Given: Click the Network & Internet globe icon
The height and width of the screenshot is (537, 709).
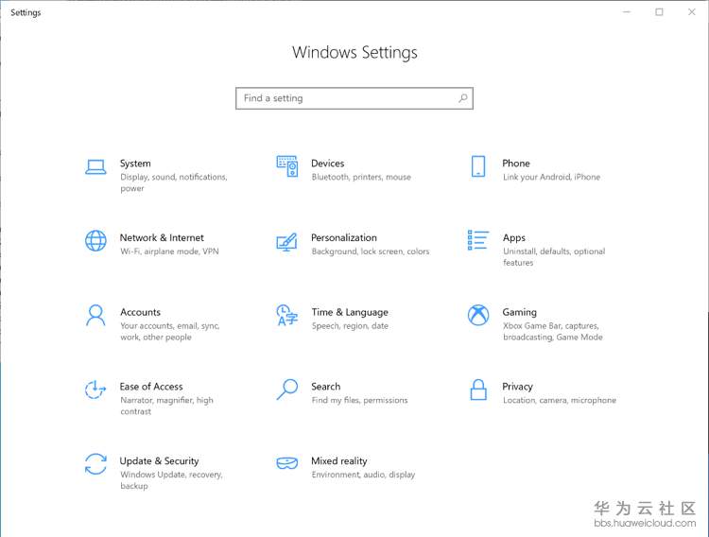Looking at the screenshot, I should 95,240.
